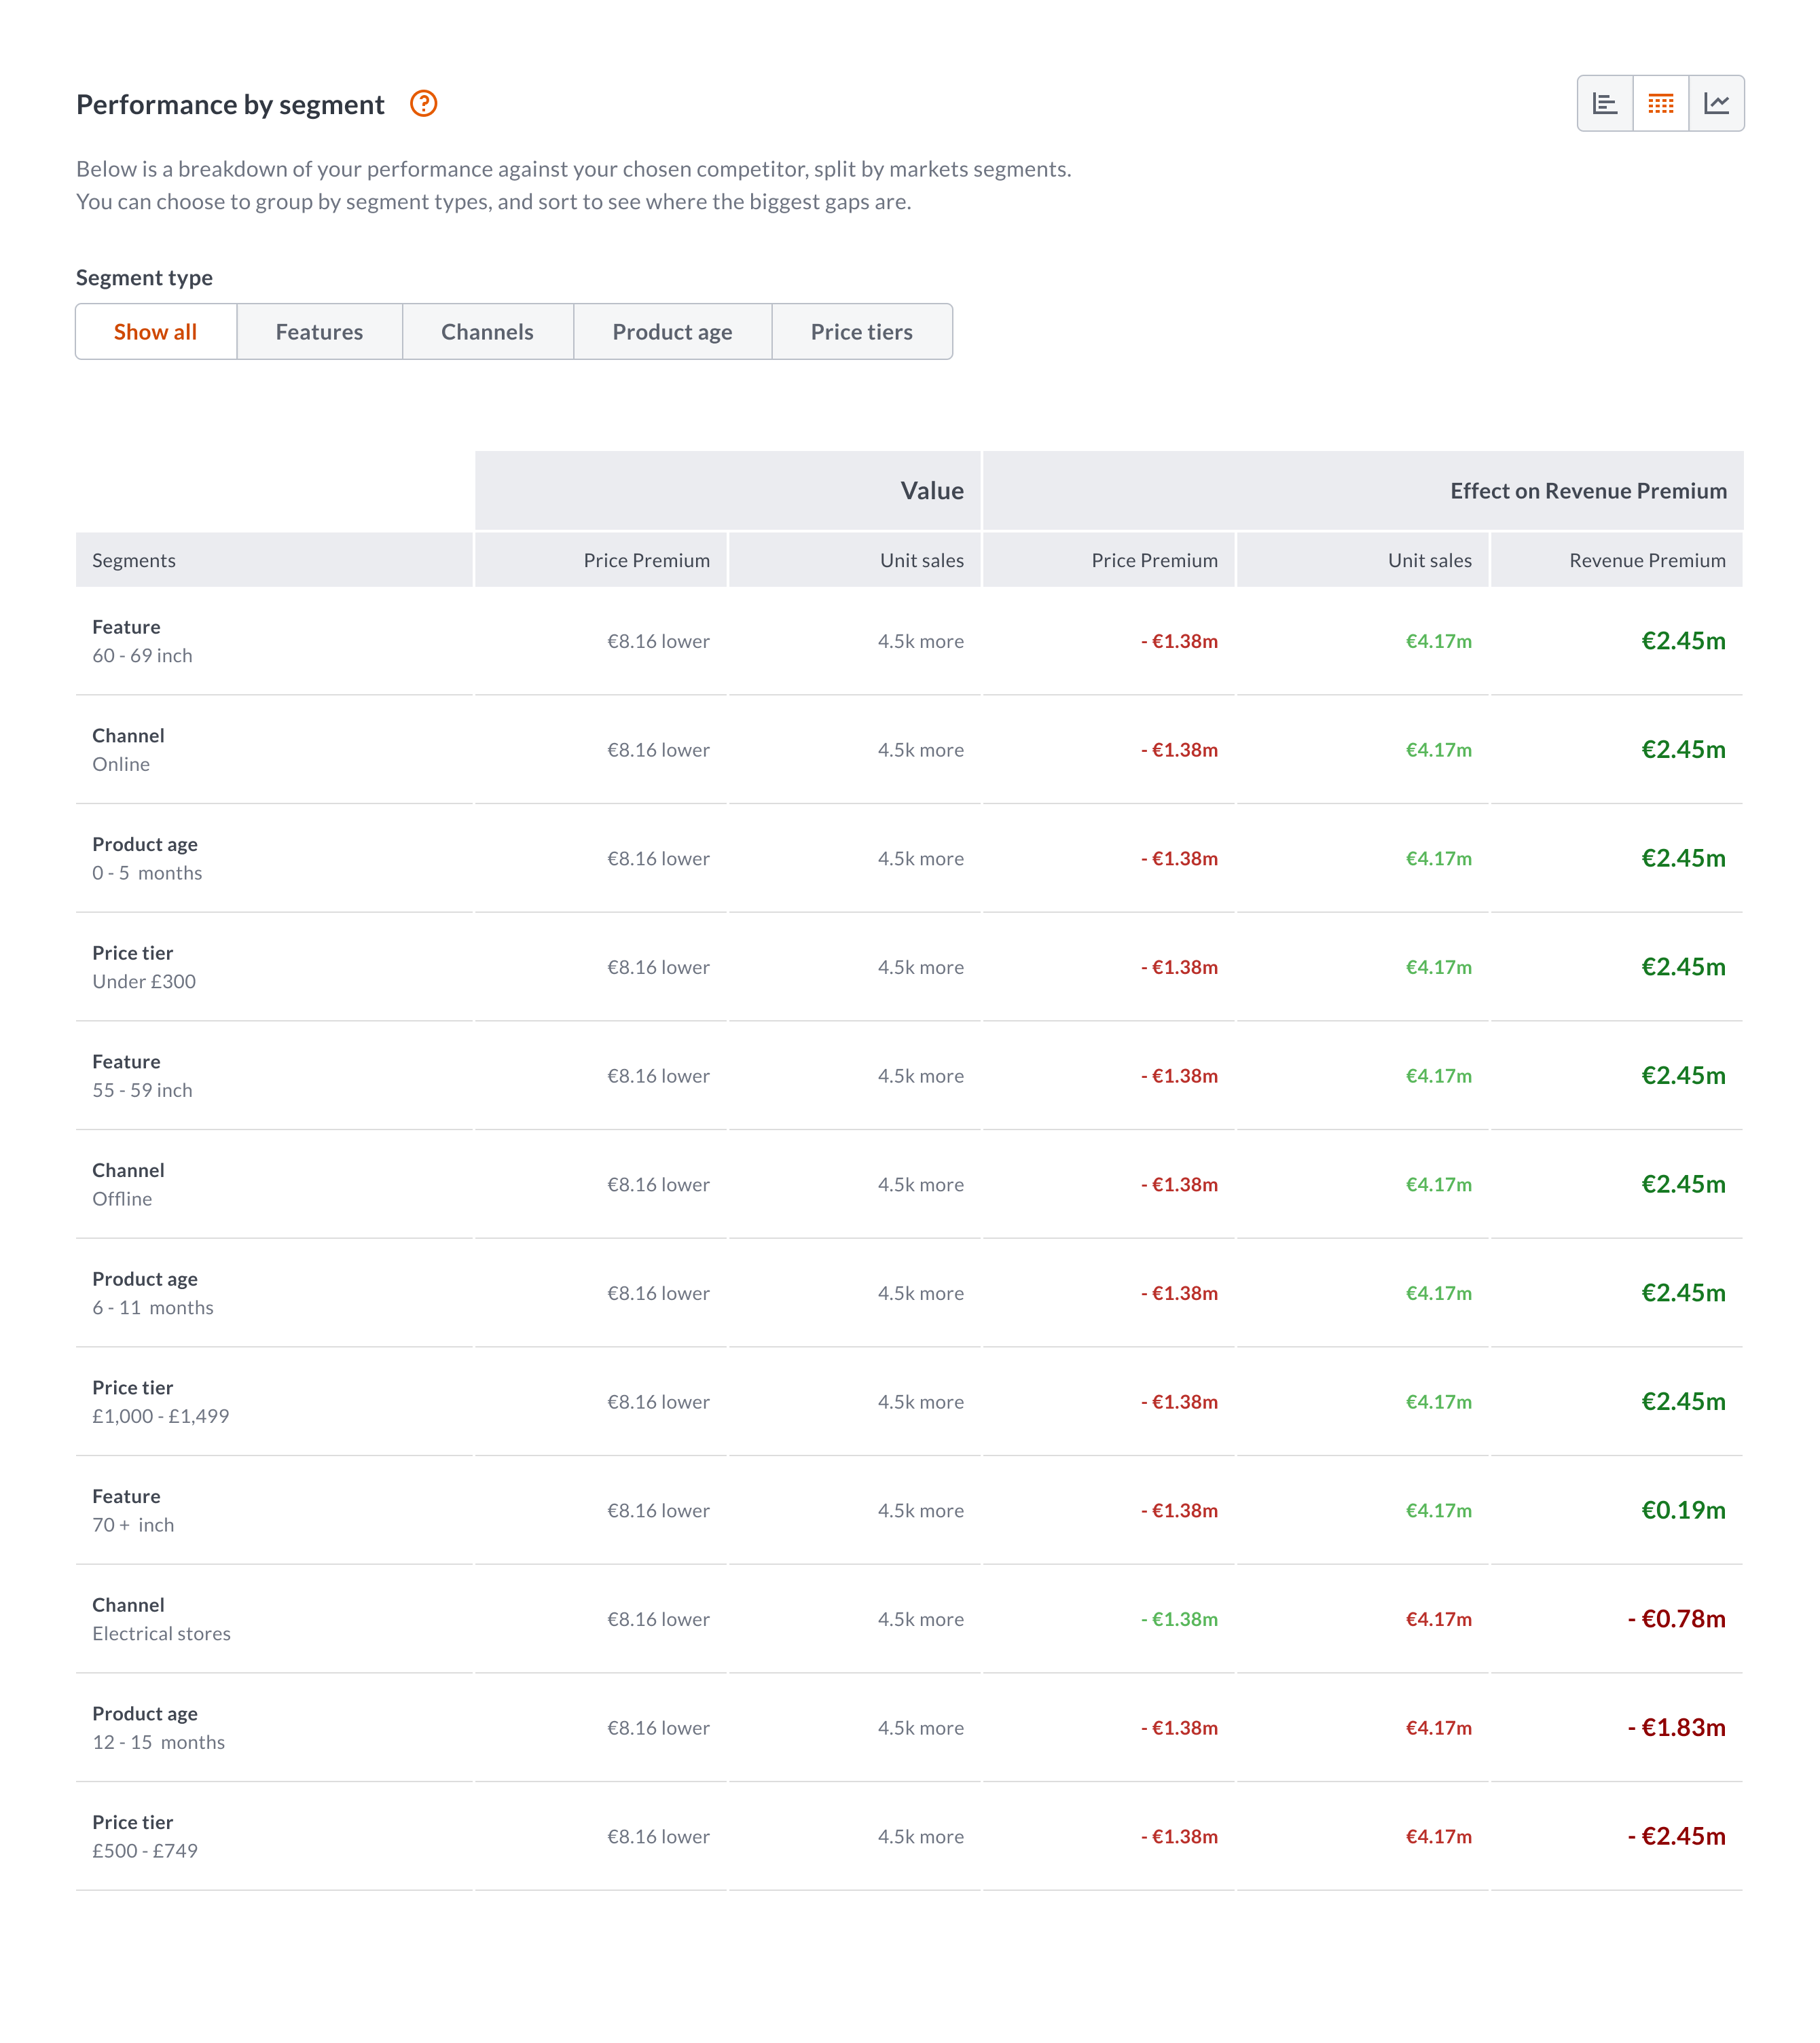This screenshot has width=1820, height=2043.
Task: Select the Feature 60 - 69 inch row
Action: [142, 641]
